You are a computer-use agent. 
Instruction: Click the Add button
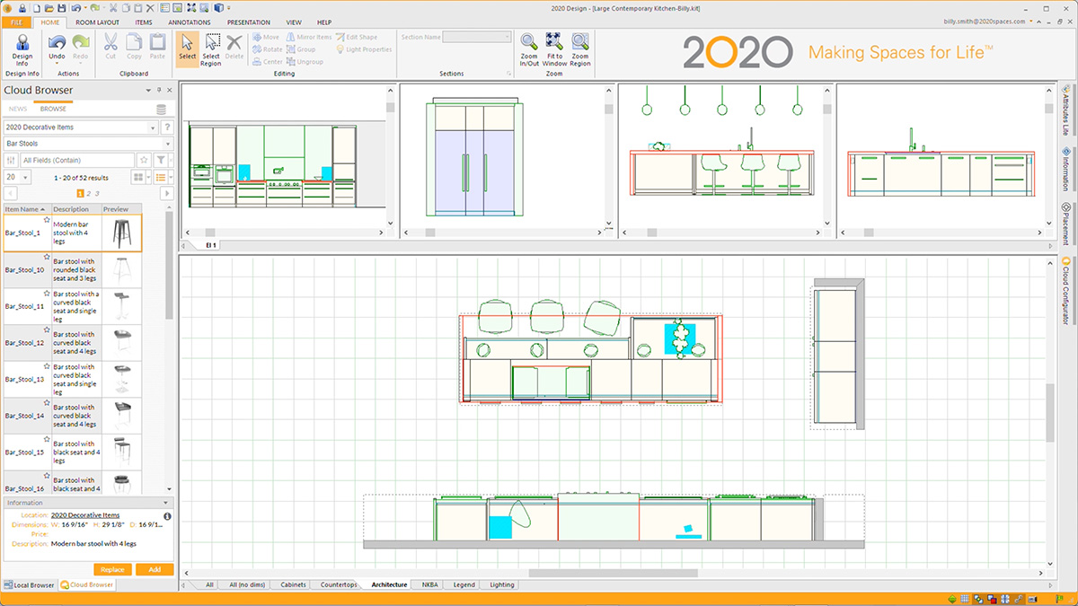[155, 569]
